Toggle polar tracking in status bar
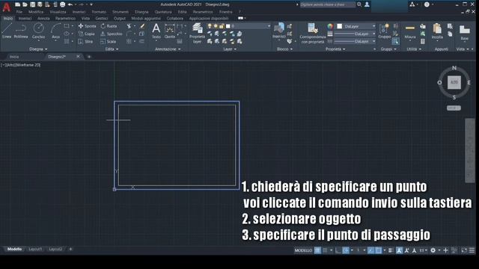 [x=346, y=250]
